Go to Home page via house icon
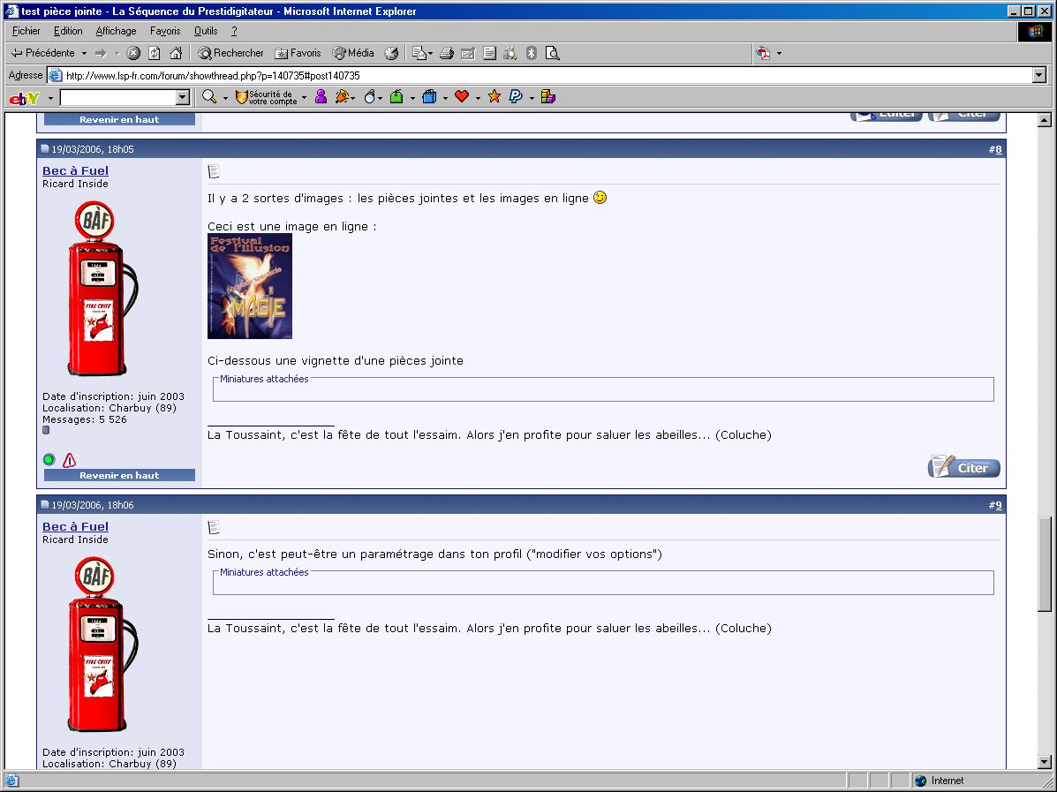This screenshot has width=1057, height=792. click(x=176, y=53)
